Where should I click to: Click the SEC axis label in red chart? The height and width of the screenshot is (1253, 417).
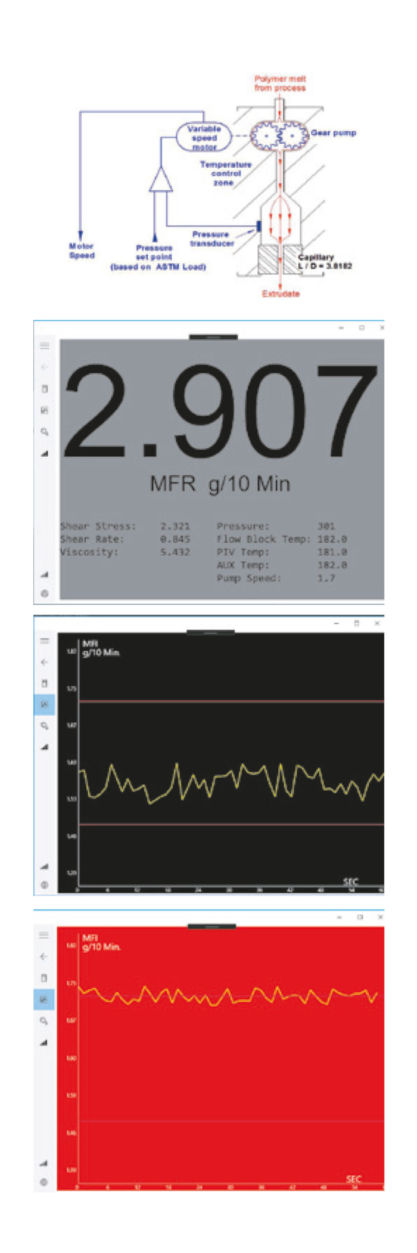(x=354, y=1178)
